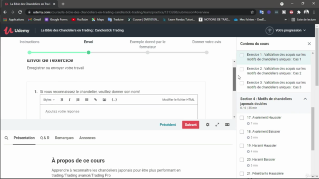Open Traduire bookmark
The height and width of the screenshot is (179, 319).
coord(116,20)
